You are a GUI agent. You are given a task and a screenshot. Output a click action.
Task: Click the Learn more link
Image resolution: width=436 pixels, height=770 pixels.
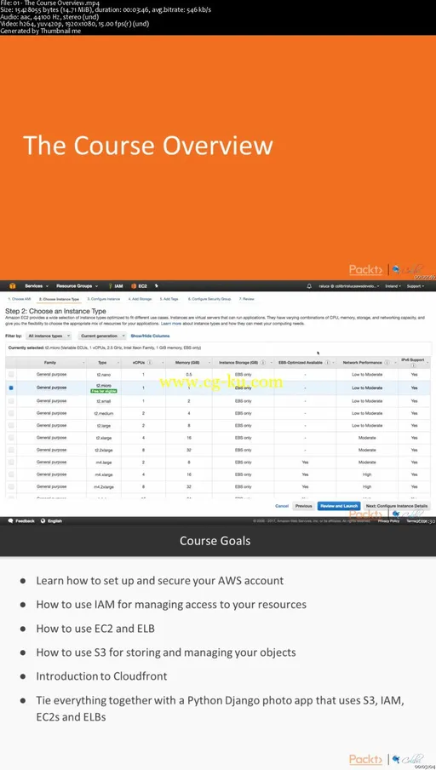tap(171, 325)
